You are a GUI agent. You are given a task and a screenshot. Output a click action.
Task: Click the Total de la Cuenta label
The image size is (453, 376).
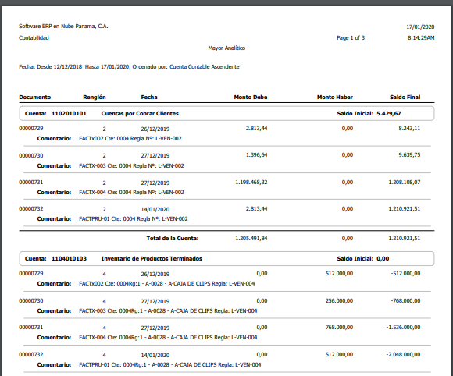(x=173, y=239)
